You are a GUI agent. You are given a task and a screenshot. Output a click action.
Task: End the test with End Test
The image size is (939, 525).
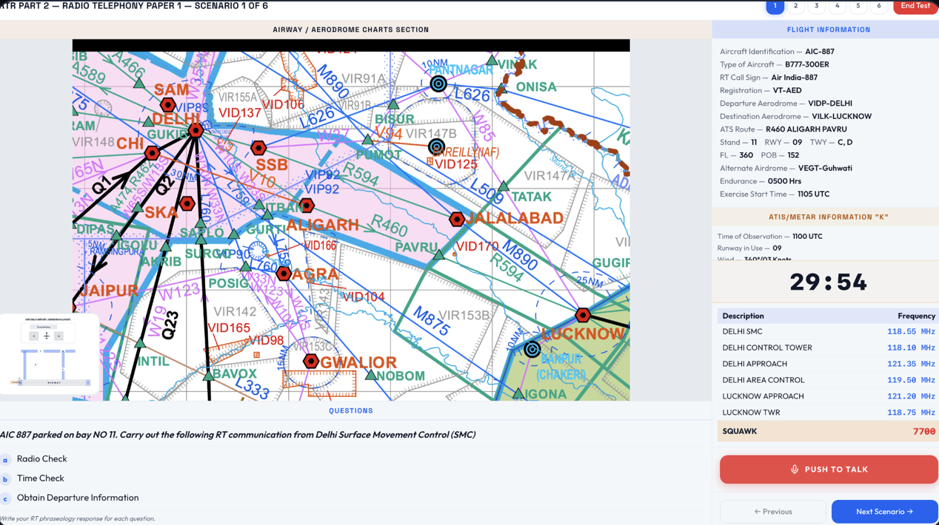[915, 7]
